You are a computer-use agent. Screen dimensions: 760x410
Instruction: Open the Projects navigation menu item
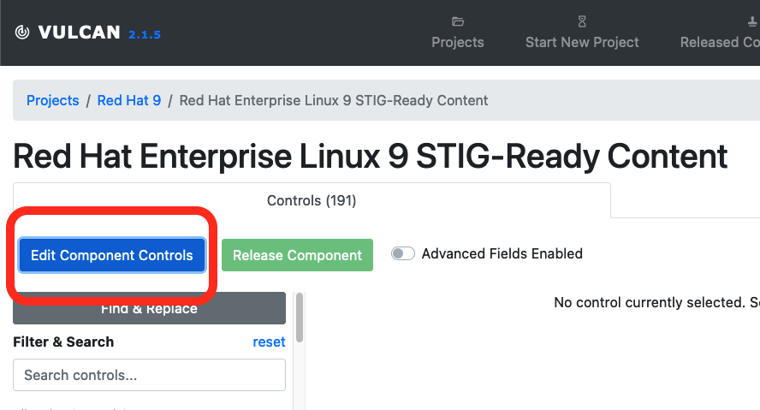pyautogui.click(x=458, y=42)
